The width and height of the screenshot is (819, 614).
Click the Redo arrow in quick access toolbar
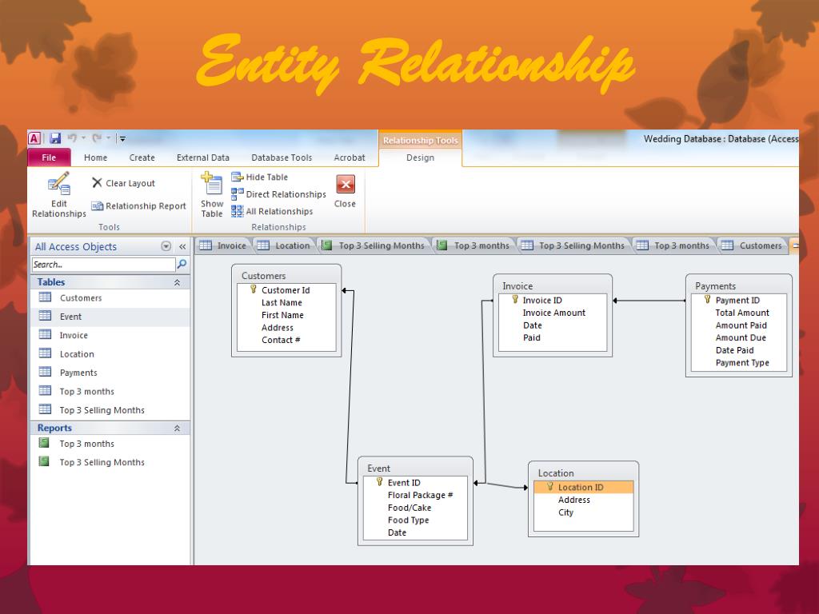[97, 138]
